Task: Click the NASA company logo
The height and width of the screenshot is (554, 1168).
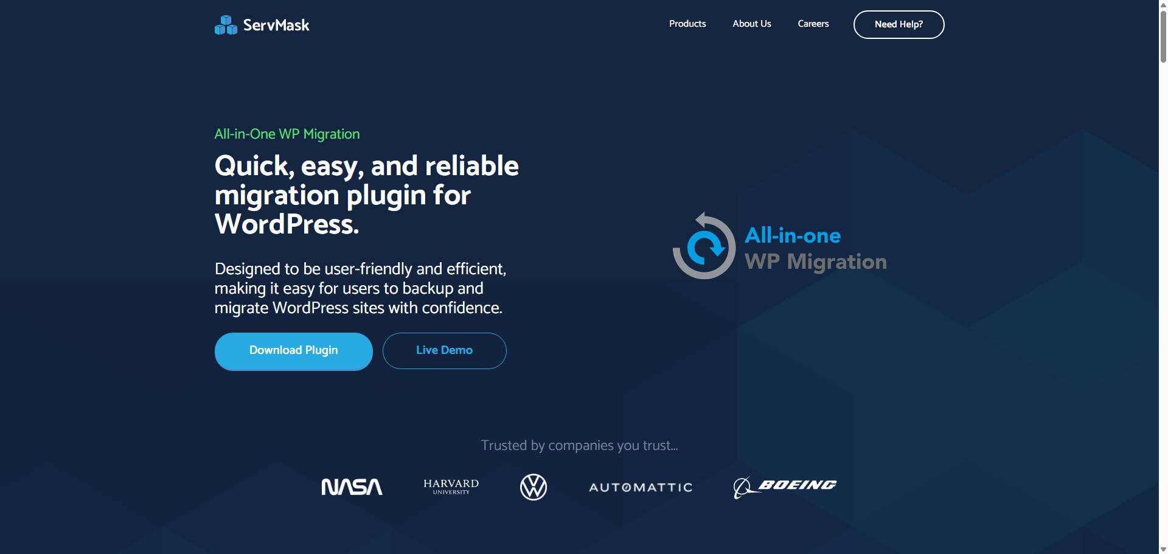Action: (x=352, y=486)
